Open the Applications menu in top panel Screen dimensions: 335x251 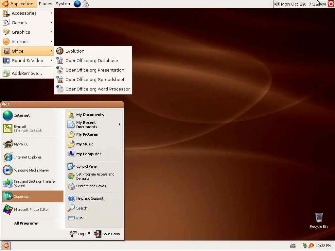tap(19, 4)
